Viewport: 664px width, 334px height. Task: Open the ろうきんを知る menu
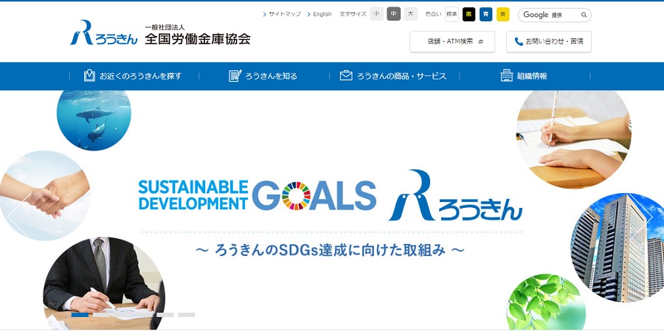click(263, 76)
